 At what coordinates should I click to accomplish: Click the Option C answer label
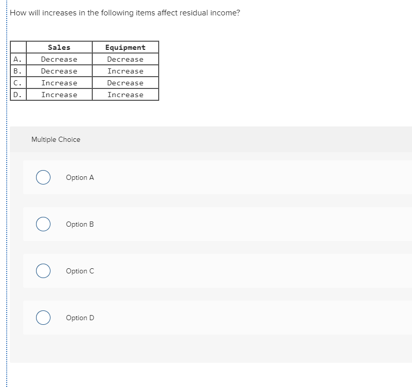(x=80, y=271)
